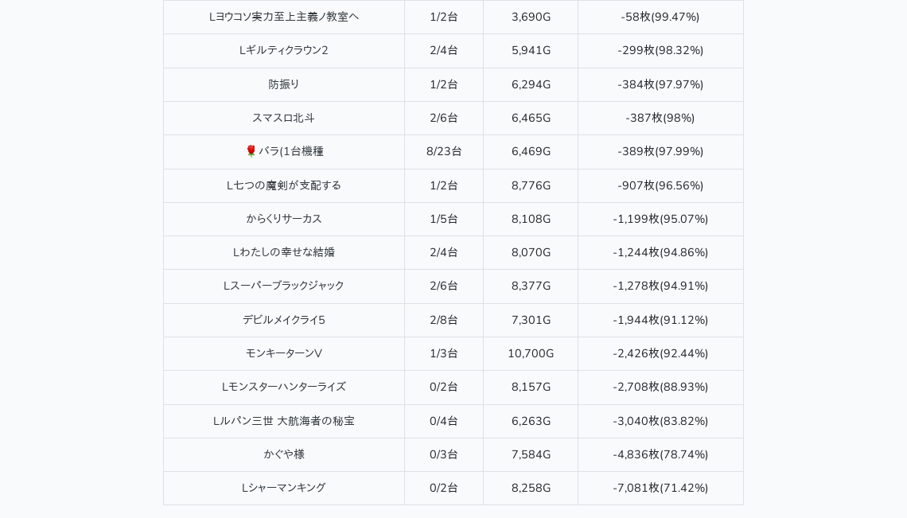Image resolution: width=907 pixels, height=518 pixels.
Task: Select the 10,700G game count cell
Action: point(531,353)
